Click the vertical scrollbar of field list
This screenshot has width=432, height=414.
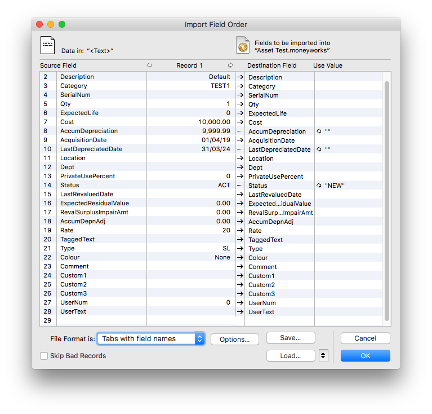point(387,201)
